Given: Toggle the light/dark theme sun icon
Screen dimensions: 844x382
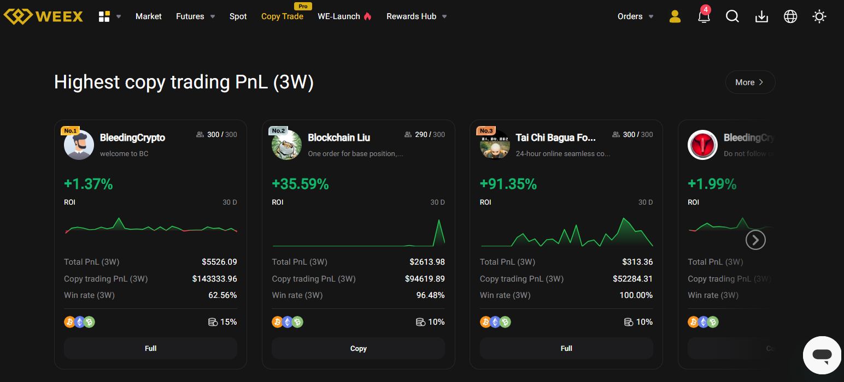Looking at the screenshot, I should click(x=819, y=16).
